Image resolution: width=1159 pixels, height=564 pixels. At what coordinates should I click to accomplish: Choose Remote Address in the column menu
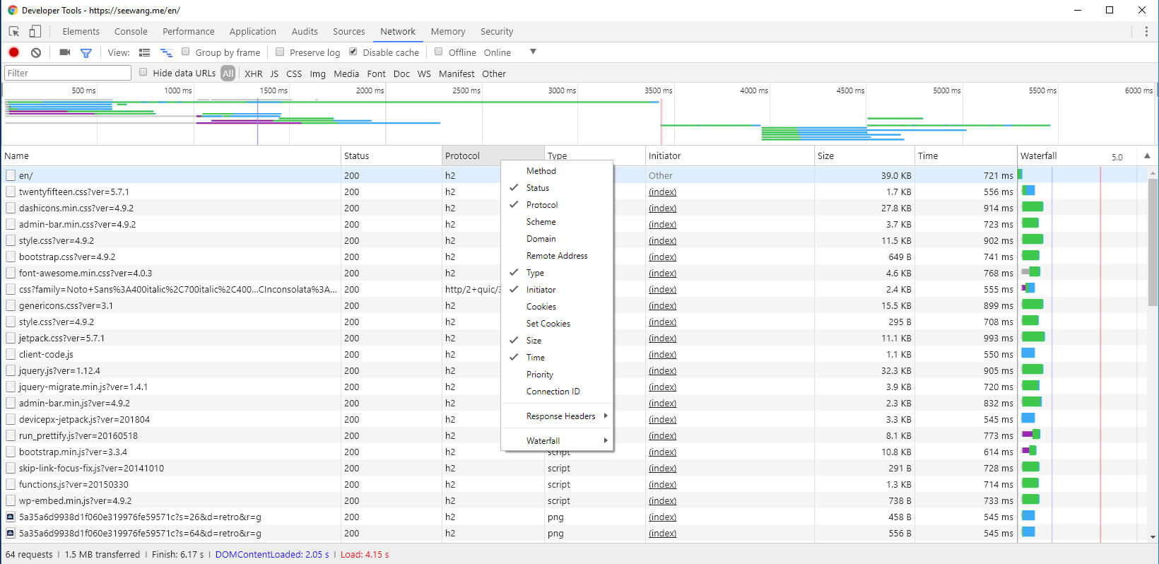pyautogui.click(x=556, y=256)
